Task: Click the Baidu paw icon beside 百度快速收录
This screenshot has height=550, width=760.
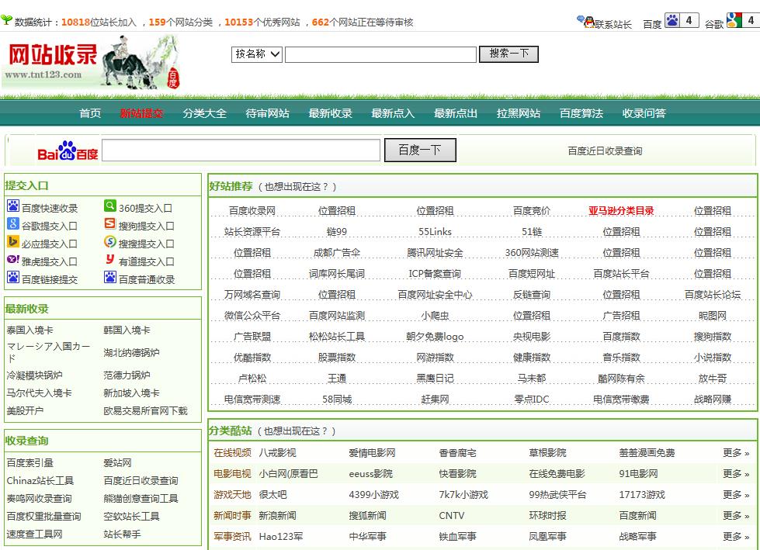Action: [13, 206]
